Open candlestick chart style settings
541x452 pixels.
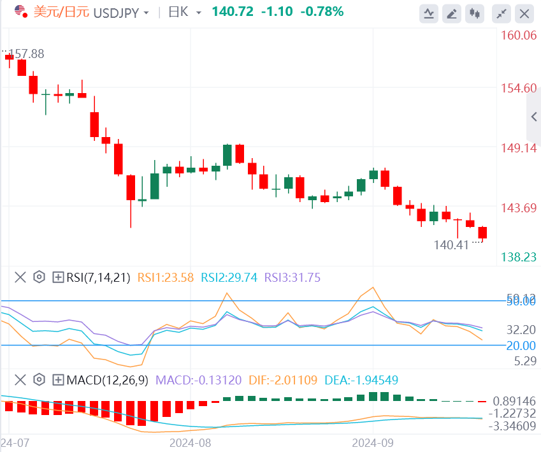click(x=475, y=14)
